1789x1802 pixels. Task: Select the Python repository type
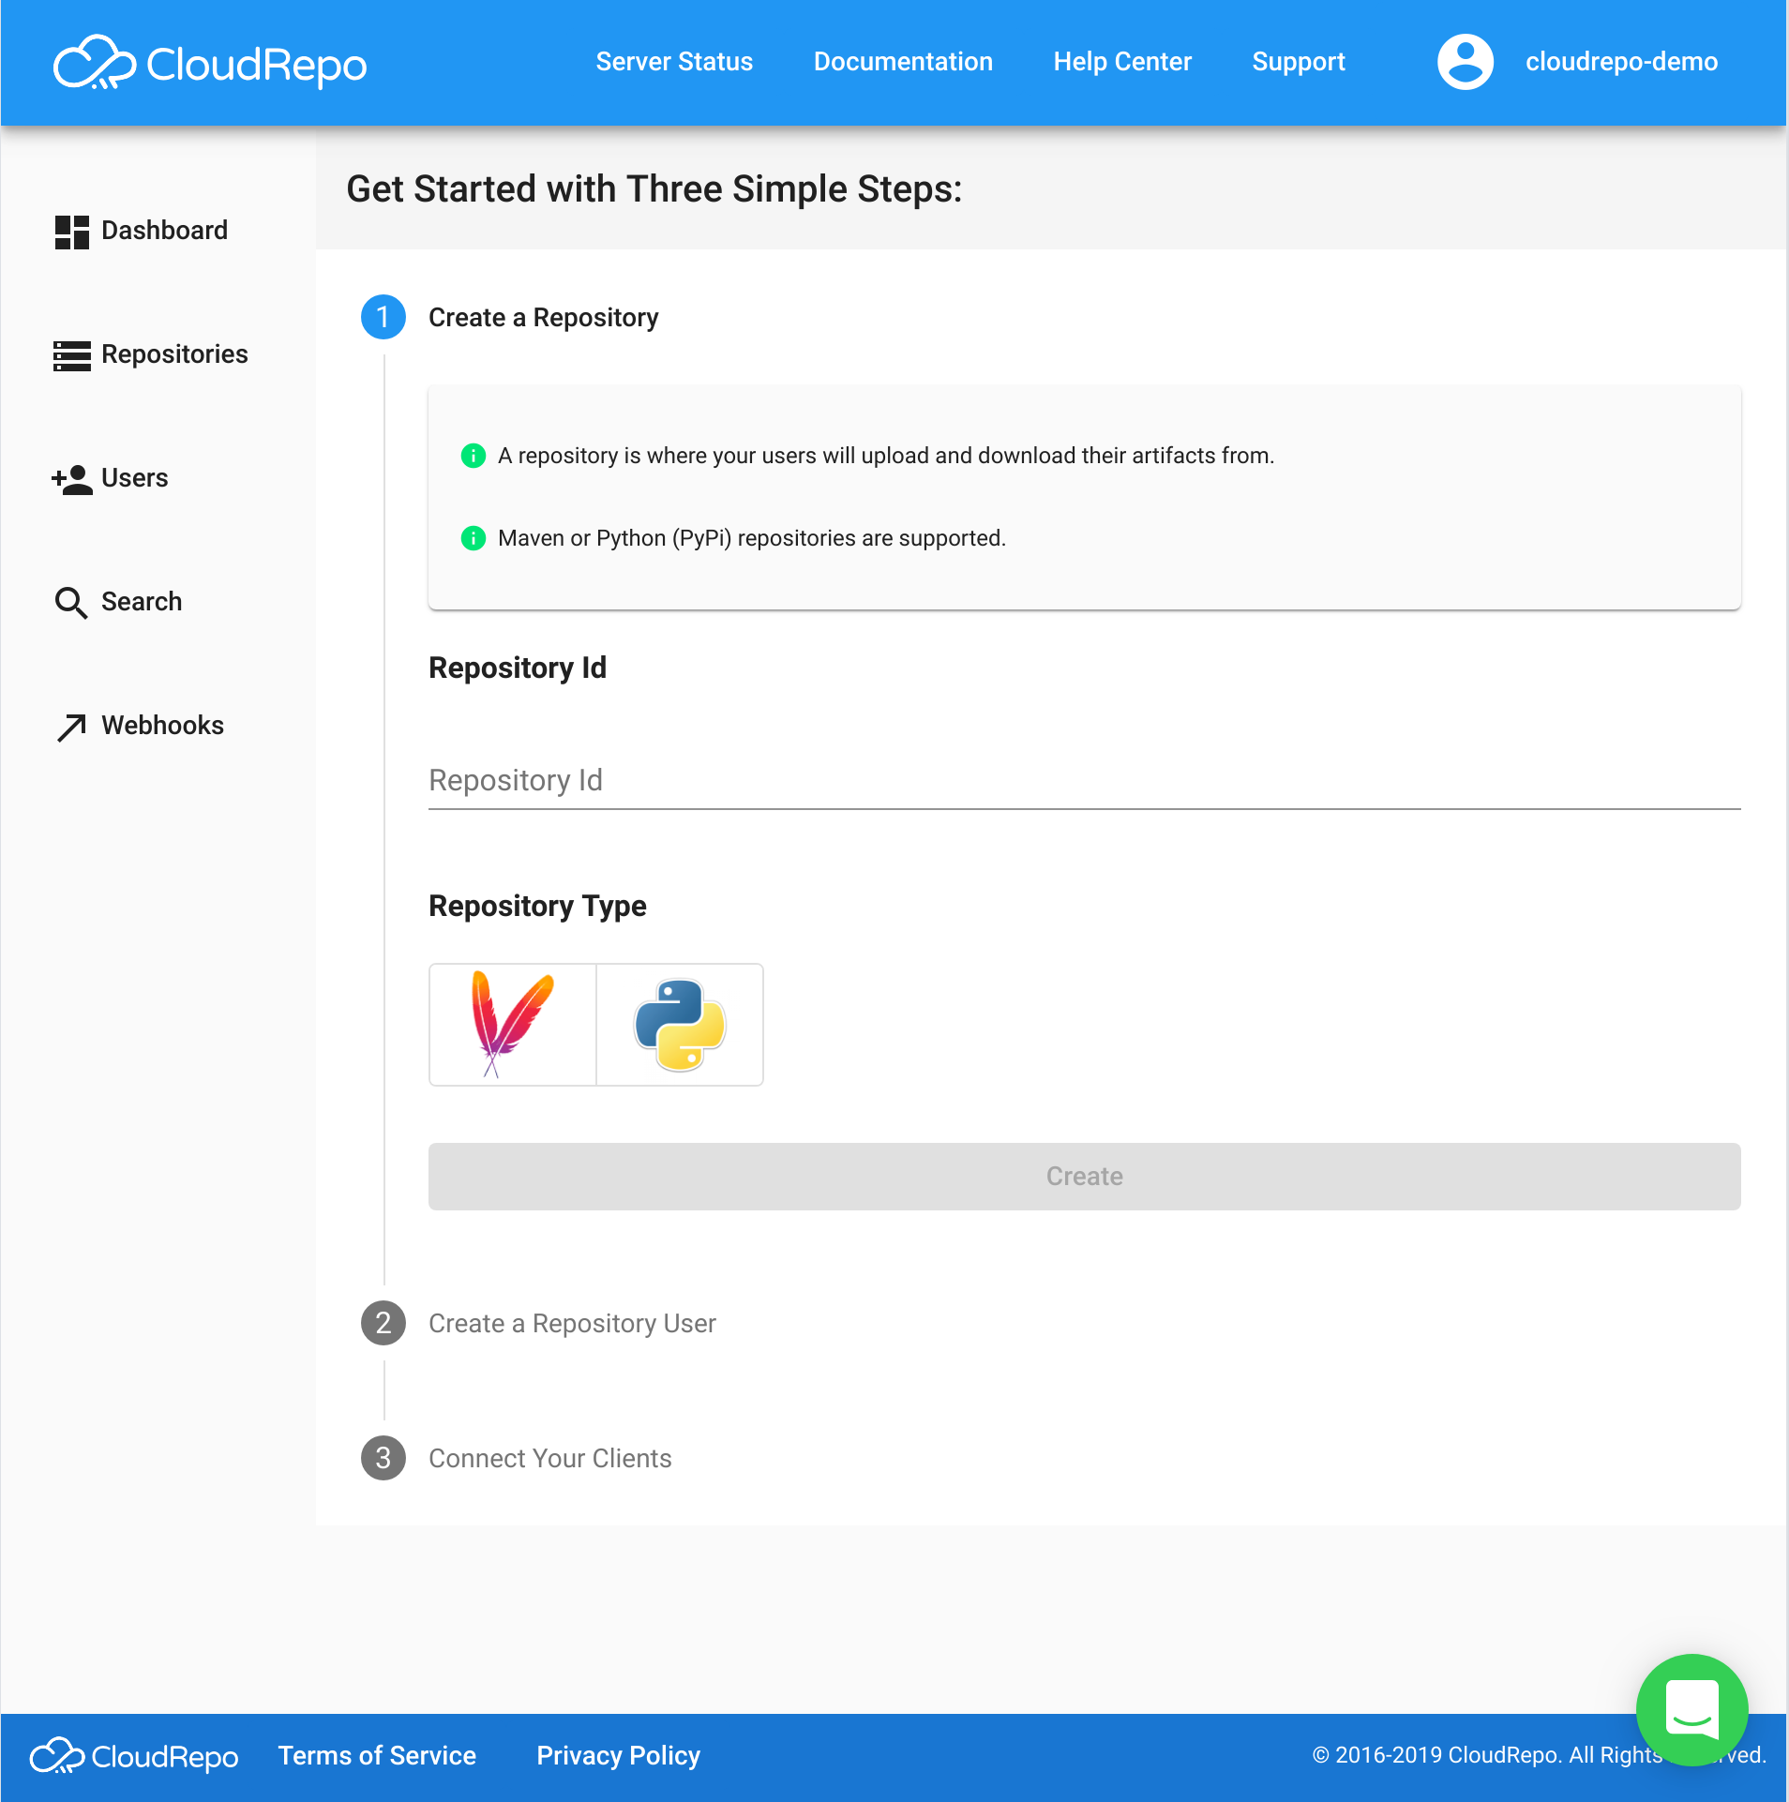(680, 1025)
